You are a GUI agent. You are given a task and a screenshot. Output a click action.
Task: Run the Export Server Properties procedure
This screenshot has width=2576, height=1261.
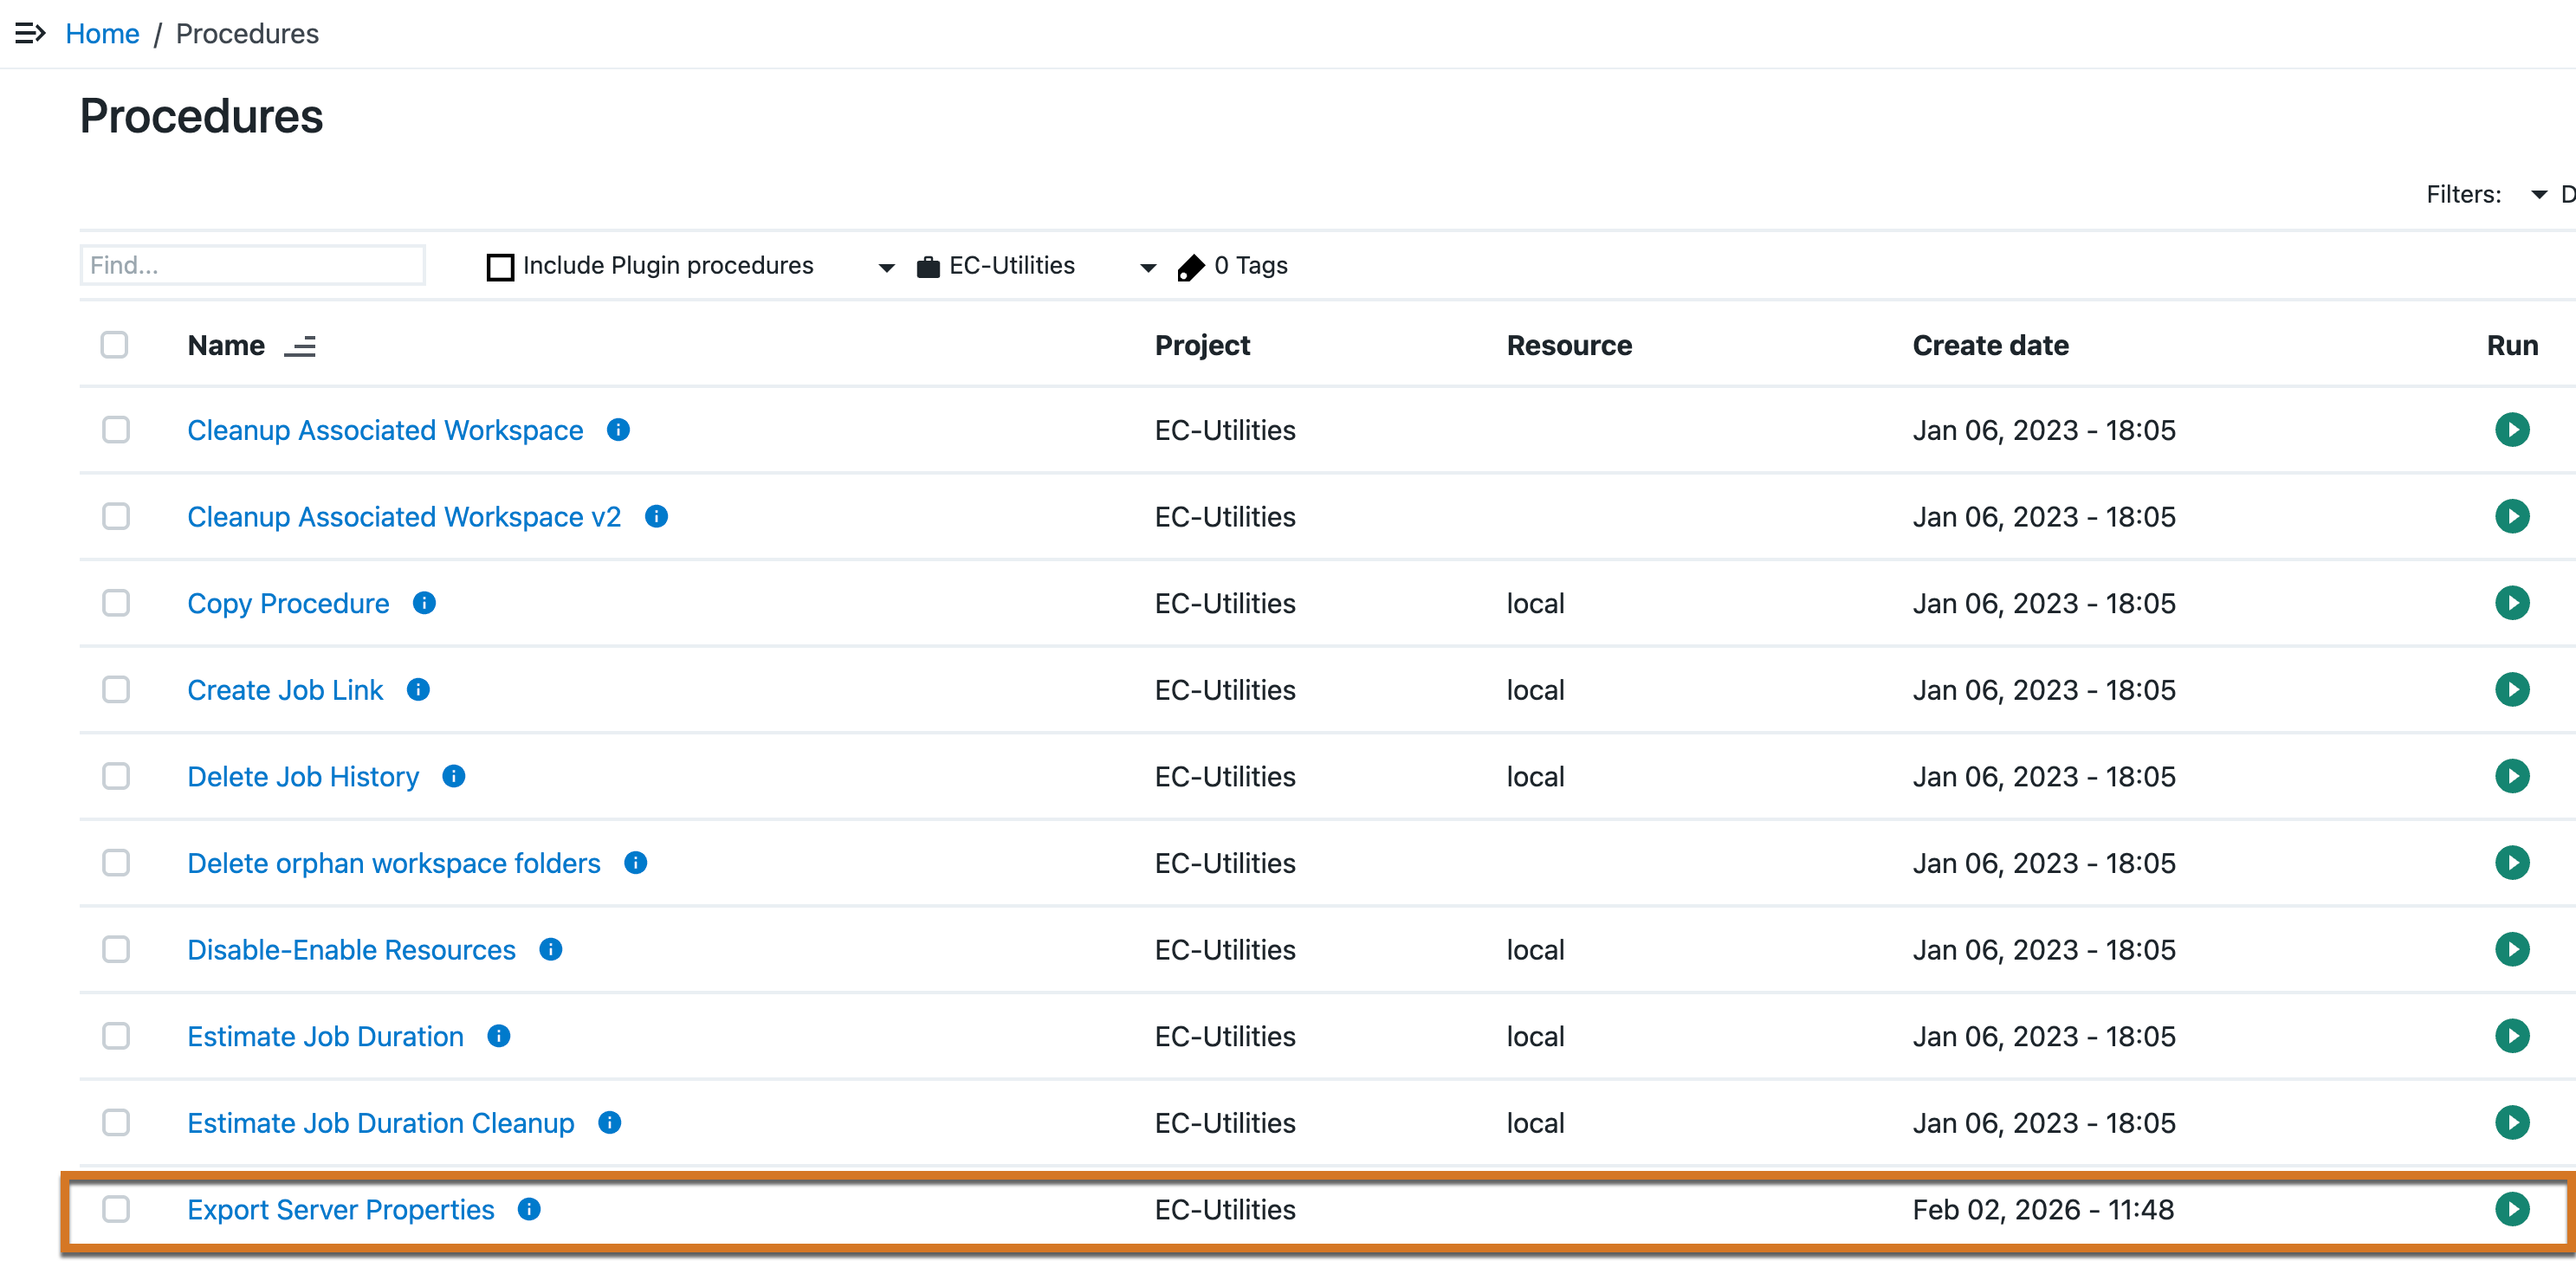tap(2512, 1210)
